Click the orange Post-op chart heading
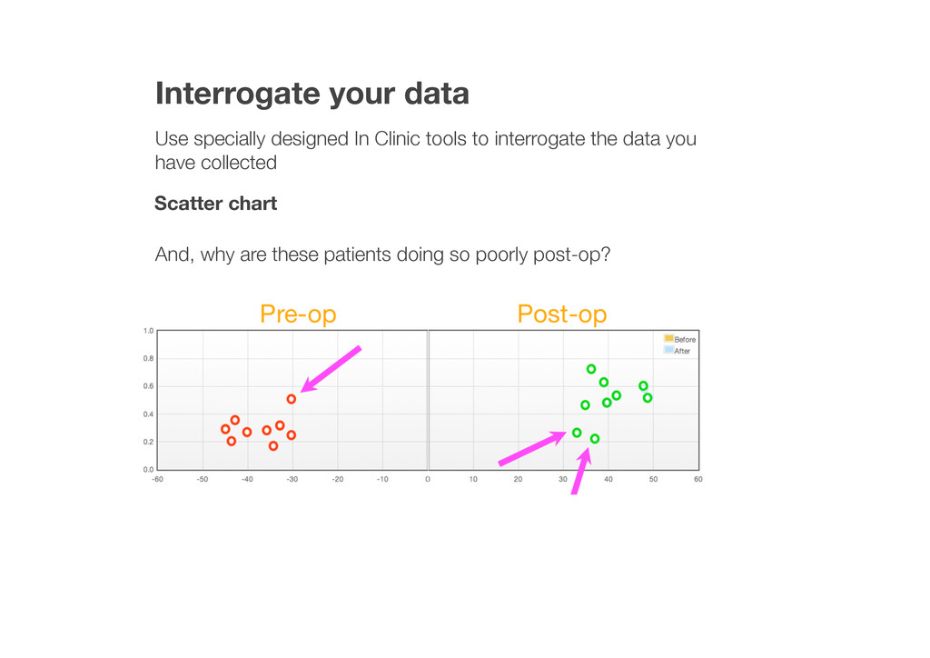930x658 pixels. click(562, 314)
